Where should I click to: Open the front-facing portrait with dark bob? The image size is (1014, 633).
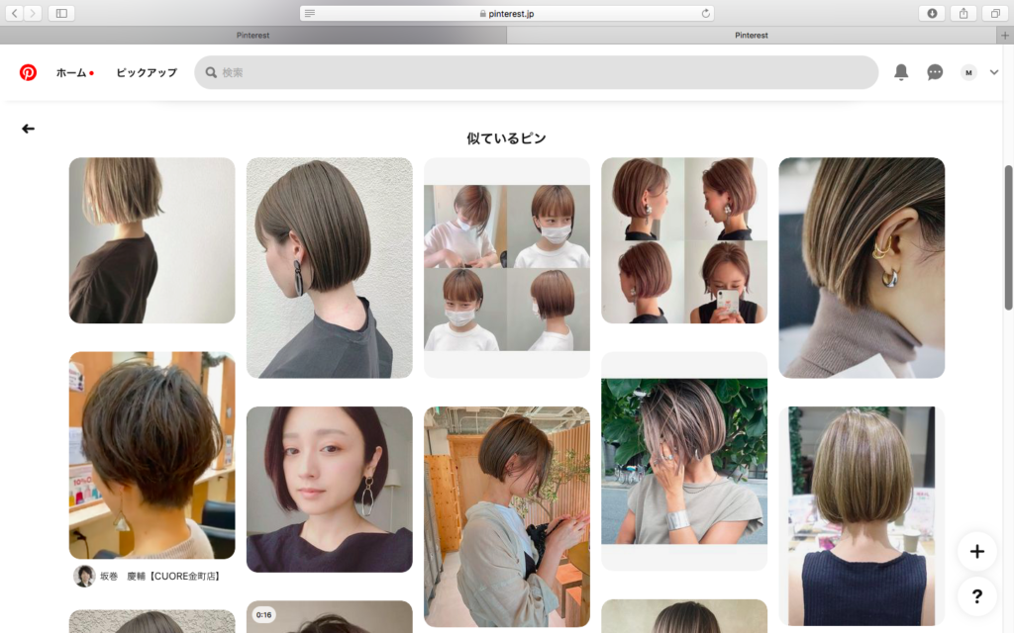click(x=329, y=489)
